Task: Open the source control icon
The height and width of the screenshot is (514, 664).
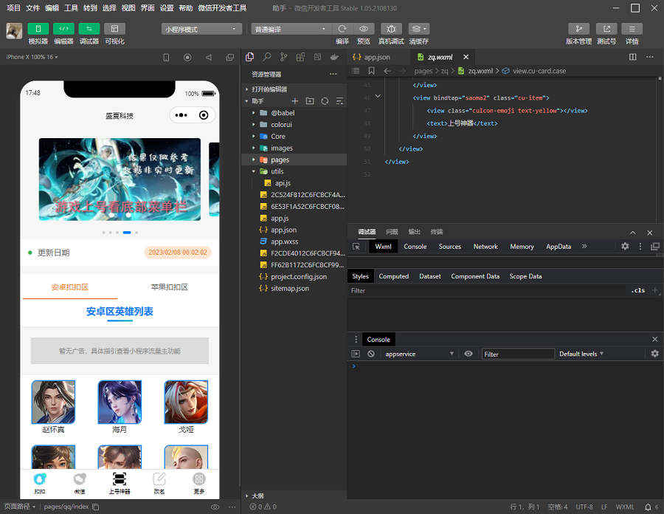Action: [x=284, y=57]
